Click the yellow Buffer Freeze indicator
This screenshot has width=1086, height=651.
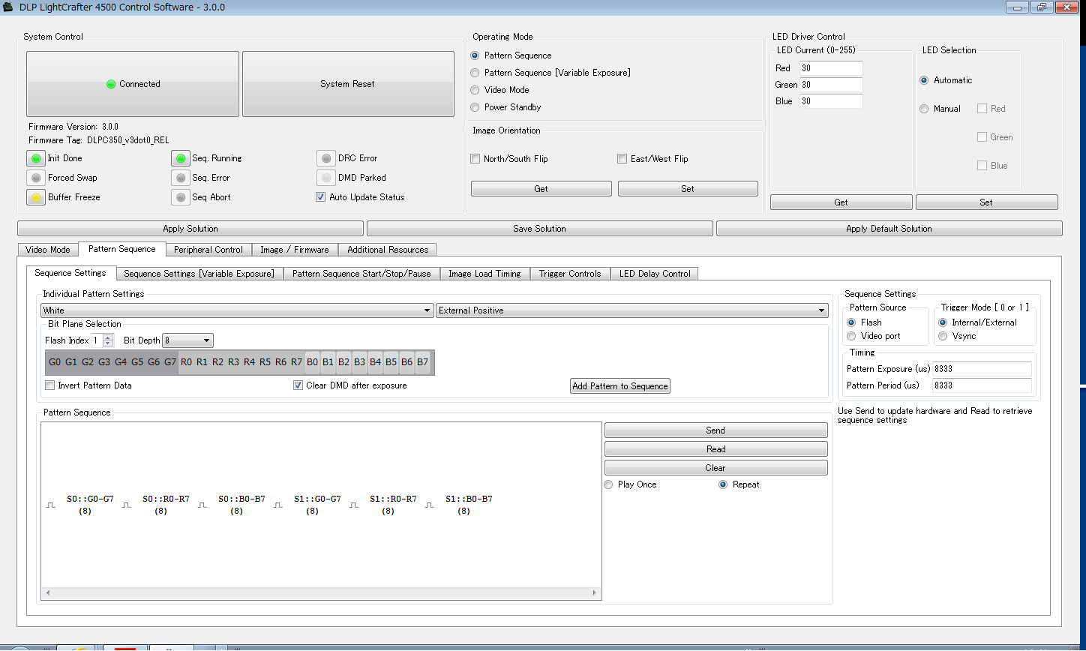35,197
